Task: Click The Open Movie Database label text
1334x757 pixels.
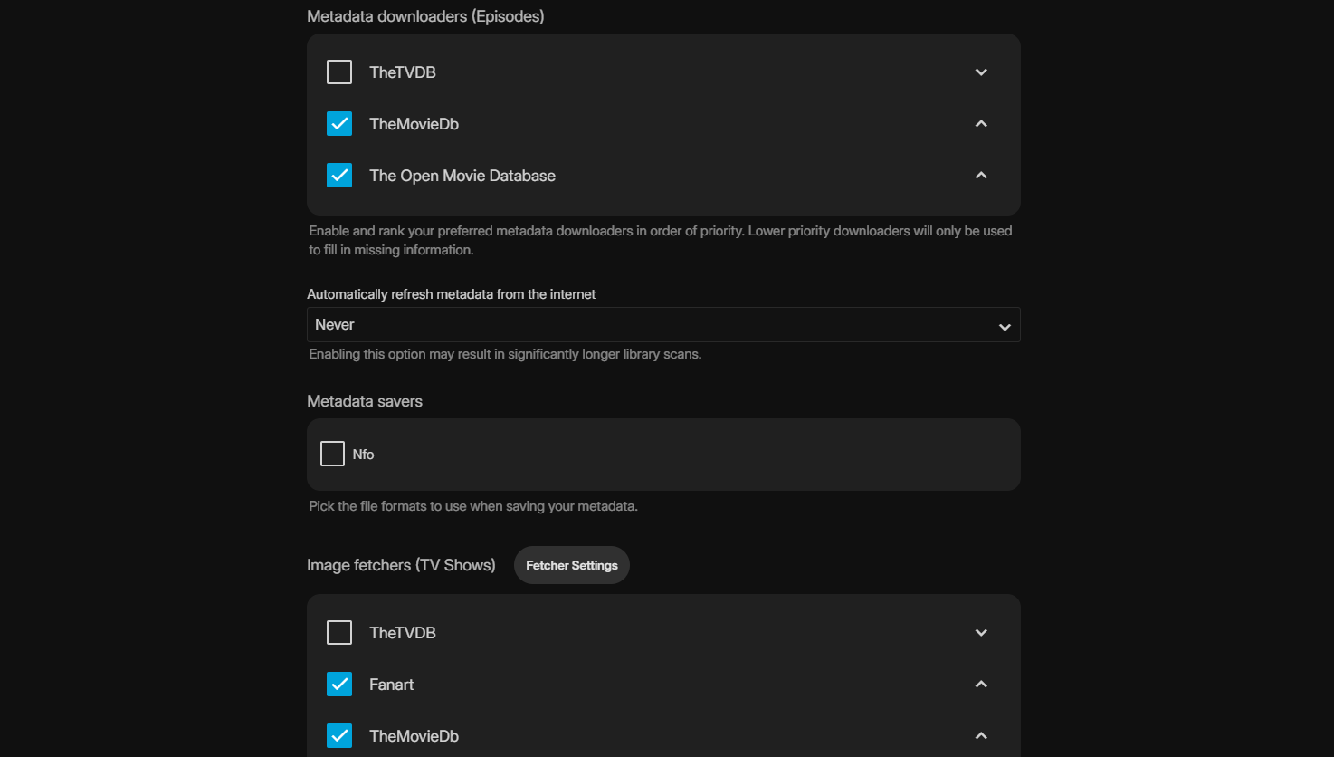Action: [462, 176]
